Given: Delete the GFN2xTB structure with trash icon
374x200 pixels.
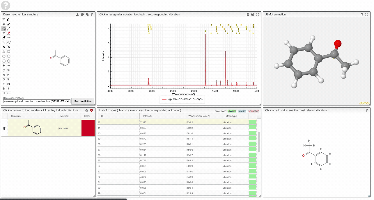Looking at the screenshot, I should point(4,128).
